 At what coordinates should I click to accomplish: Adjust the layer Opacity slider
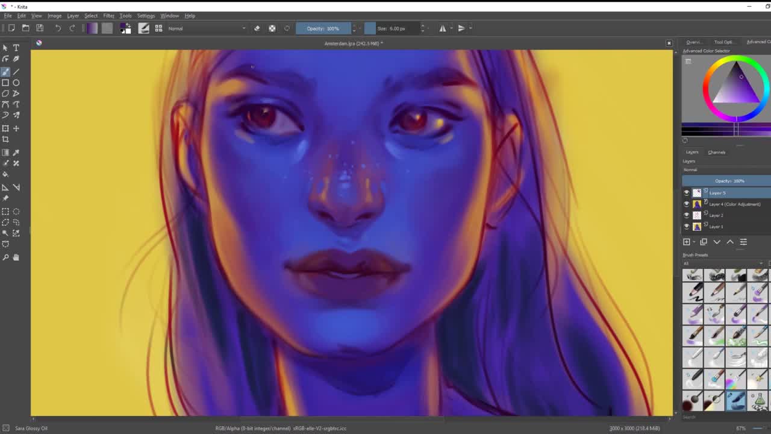(726, 181)
